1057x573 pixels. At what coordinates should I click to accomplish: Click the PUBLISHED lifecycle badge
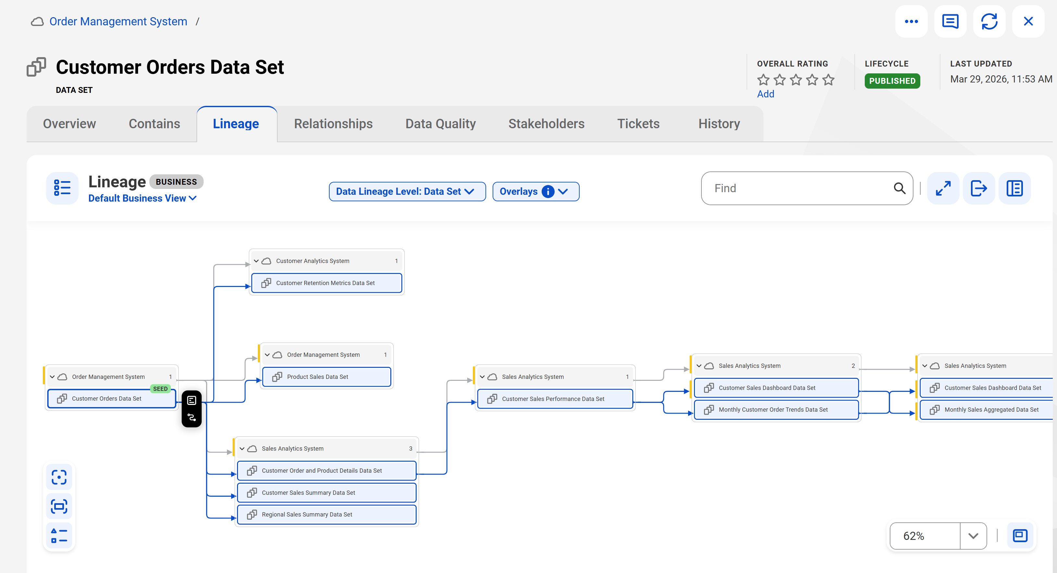click(x=892, y=81)
